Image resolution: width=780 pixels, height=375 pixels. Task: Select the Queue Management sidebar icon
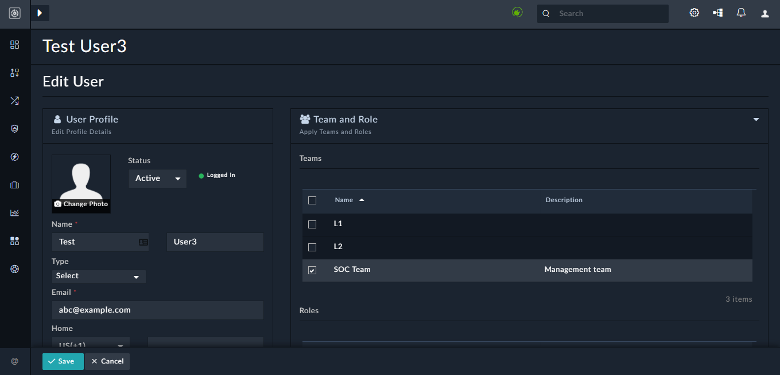tap(14, 72)
